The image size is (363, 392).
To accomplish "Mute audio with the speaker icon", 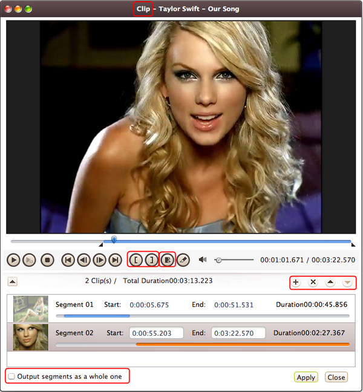I will (x=202, y=260).
